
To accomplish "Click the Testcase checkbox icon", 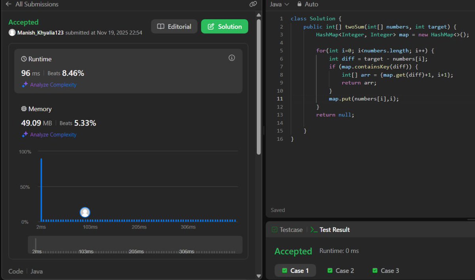I will pos(274,229).
